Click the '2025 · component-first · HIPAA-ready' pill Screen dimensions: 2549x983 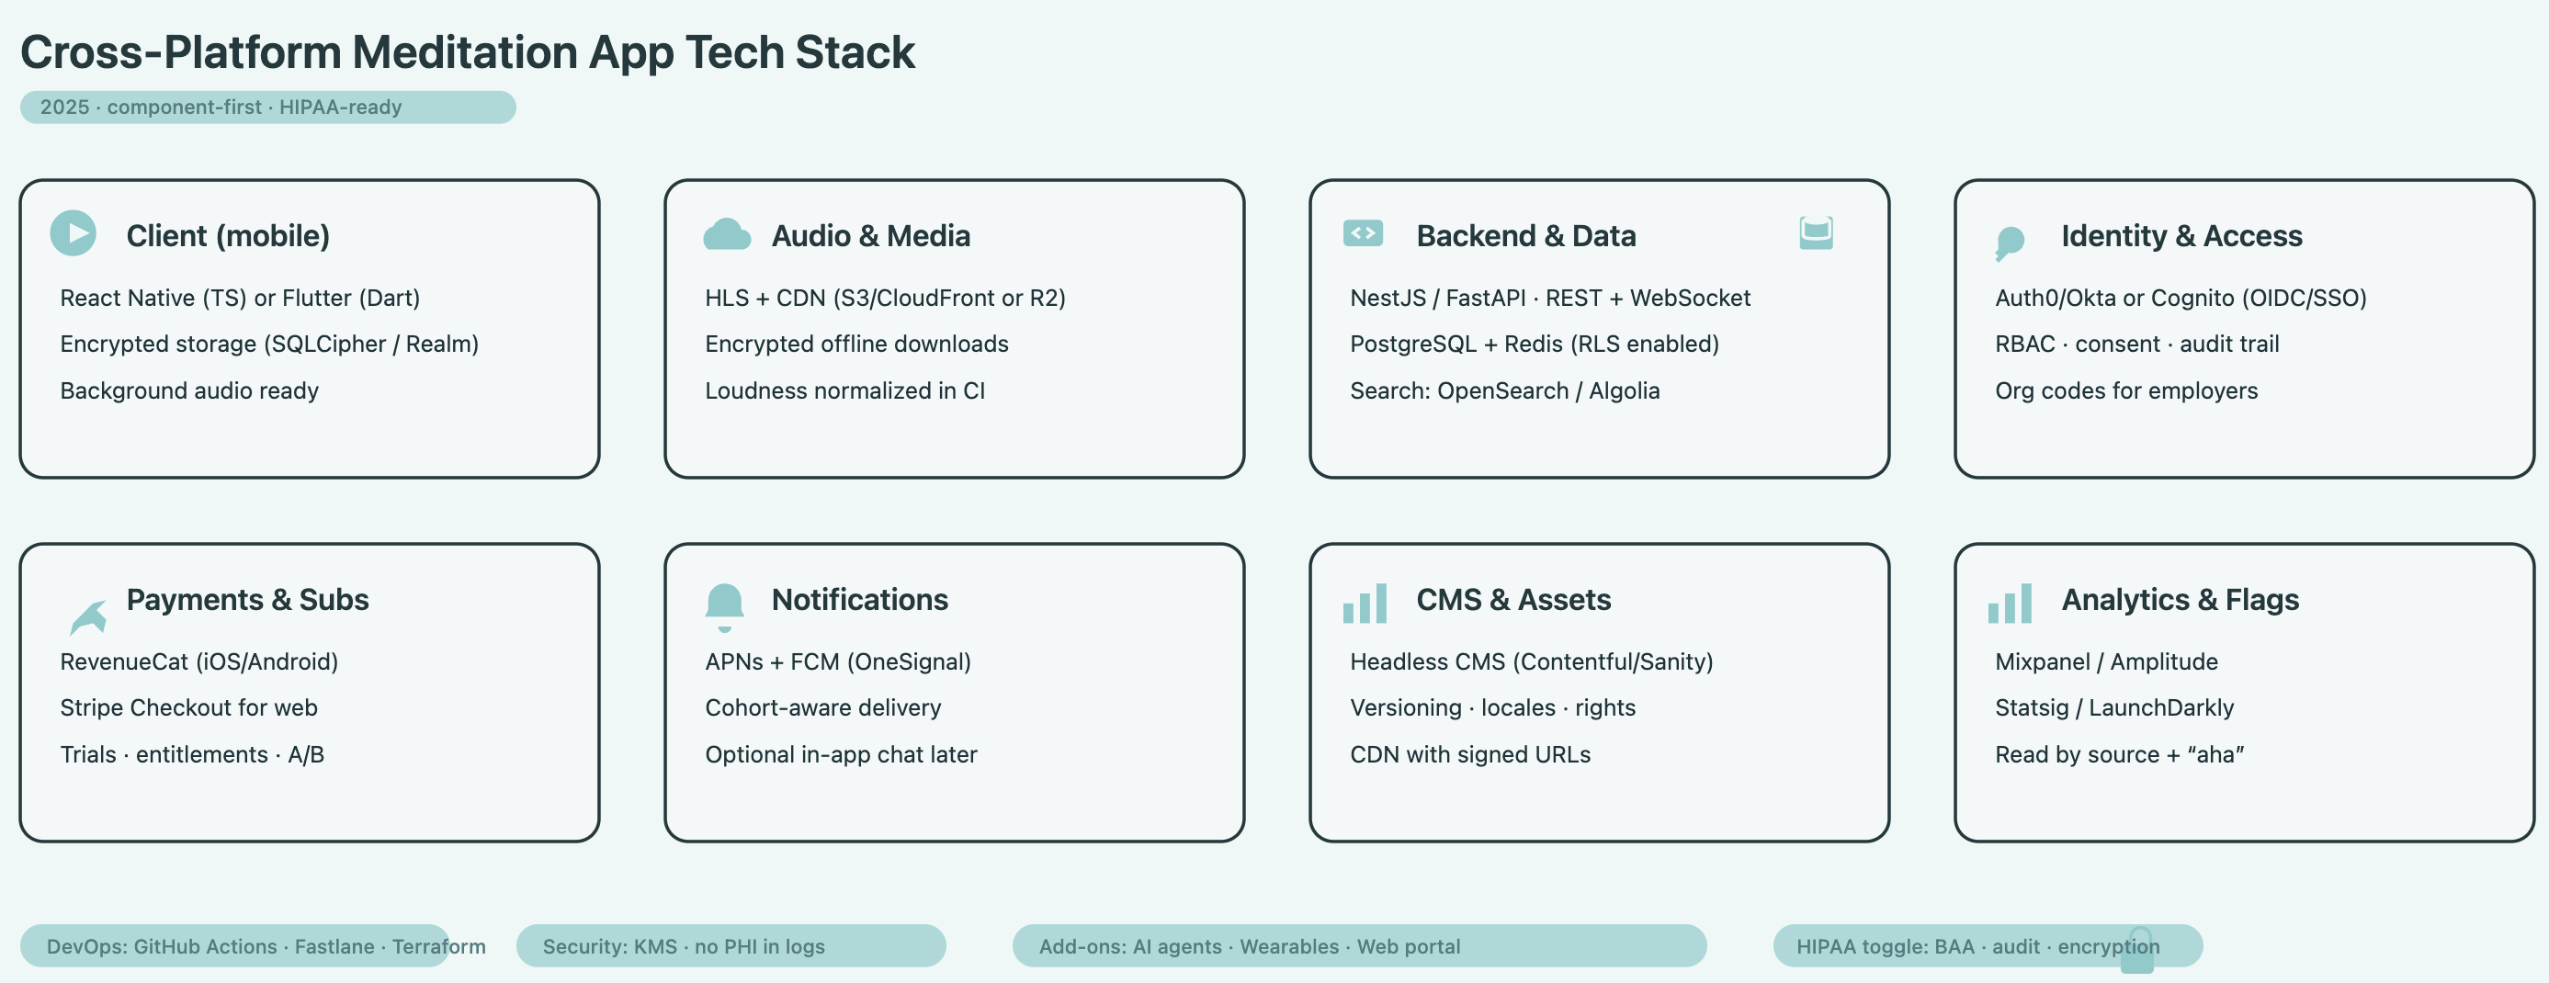pyautogui.click(x=267, y=107)
